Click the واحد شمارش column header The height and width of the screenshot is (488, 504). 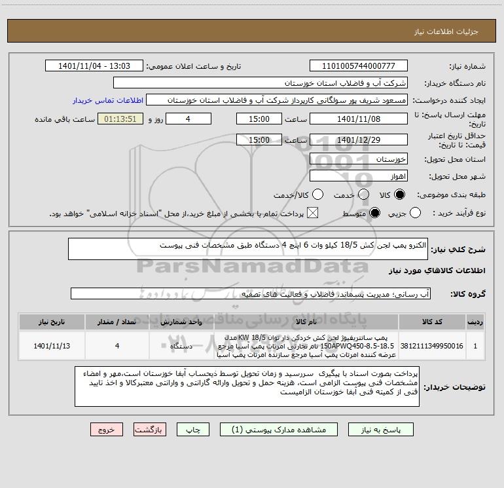181,322
